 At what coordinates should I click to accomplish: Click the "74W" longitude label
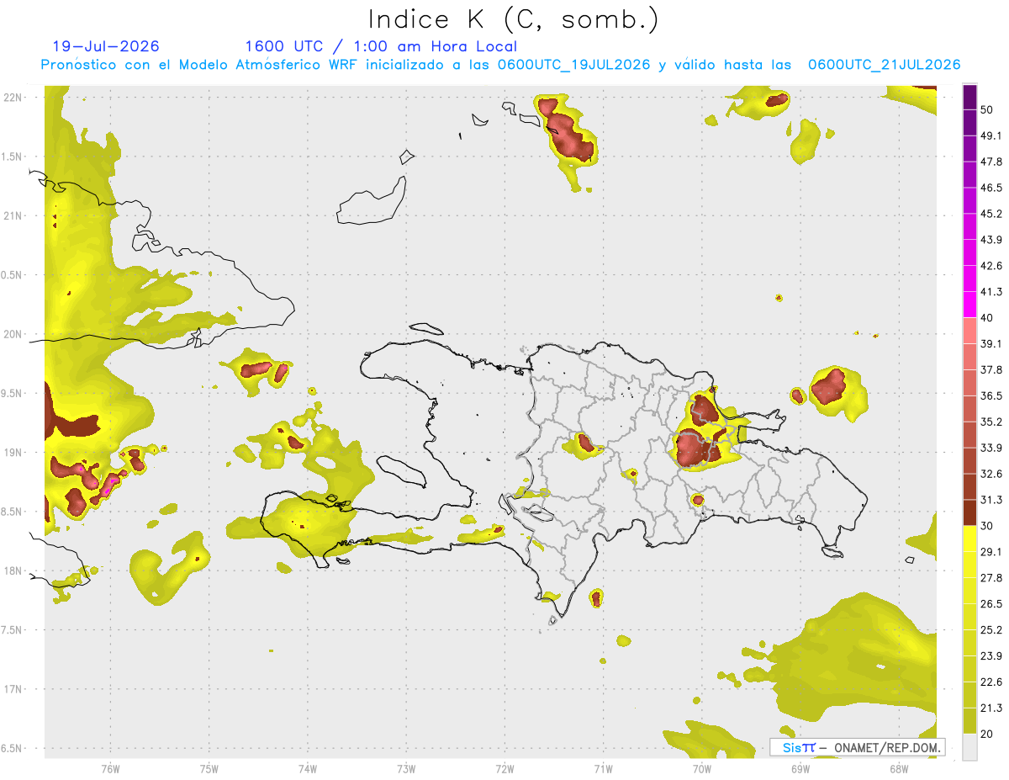click(308, 769)
